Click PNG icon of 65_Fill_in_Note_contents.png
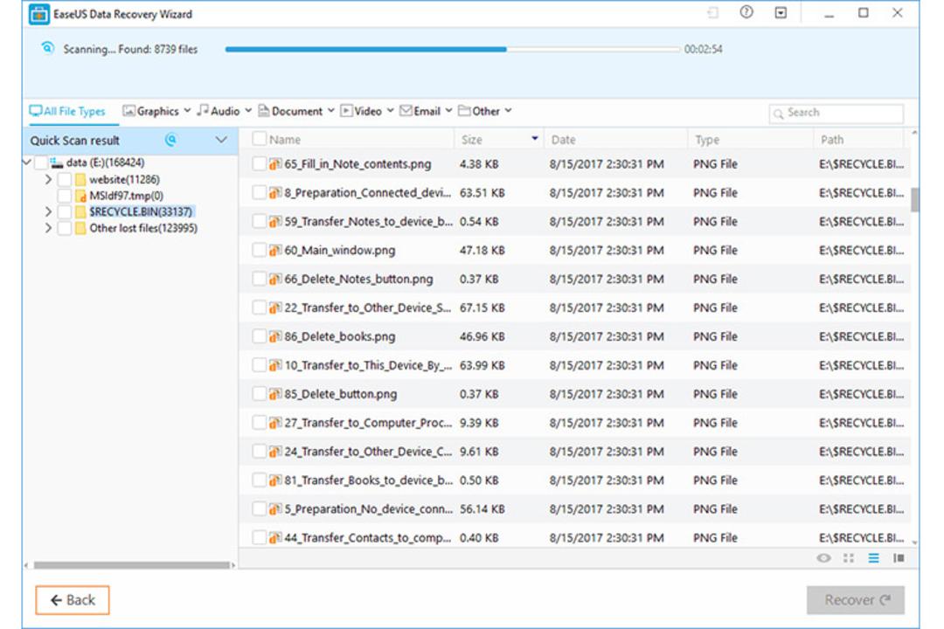Image resolution: width=944 pixels, height=629 pixels. coord(275,163)
